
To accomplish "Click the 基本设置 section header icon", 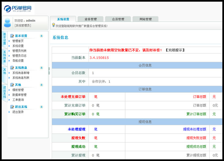I will (x=12, y=36).
